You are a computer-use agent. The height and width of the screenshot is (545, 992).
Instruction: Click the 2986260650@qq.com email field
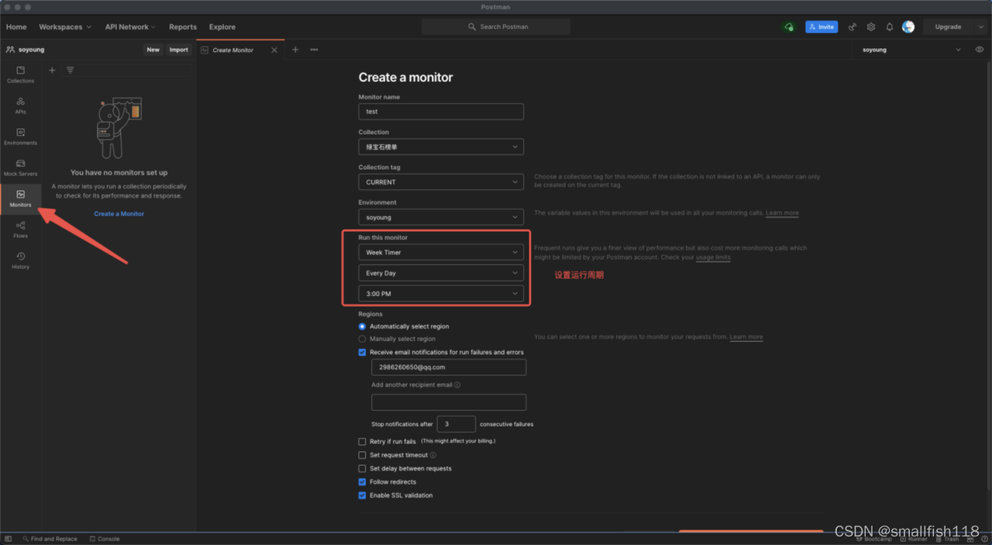(x=449, y=367)
